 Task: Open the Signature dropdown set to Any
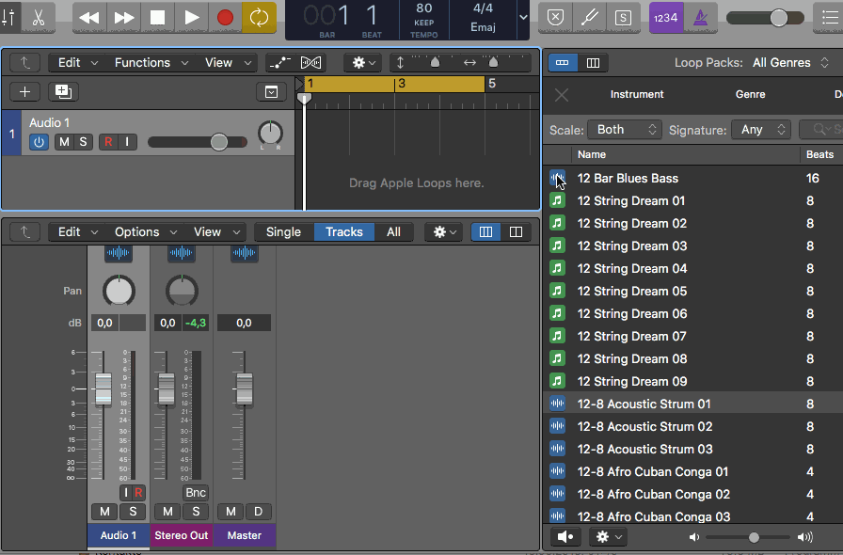pyautogui.click(x=762, y=130)
